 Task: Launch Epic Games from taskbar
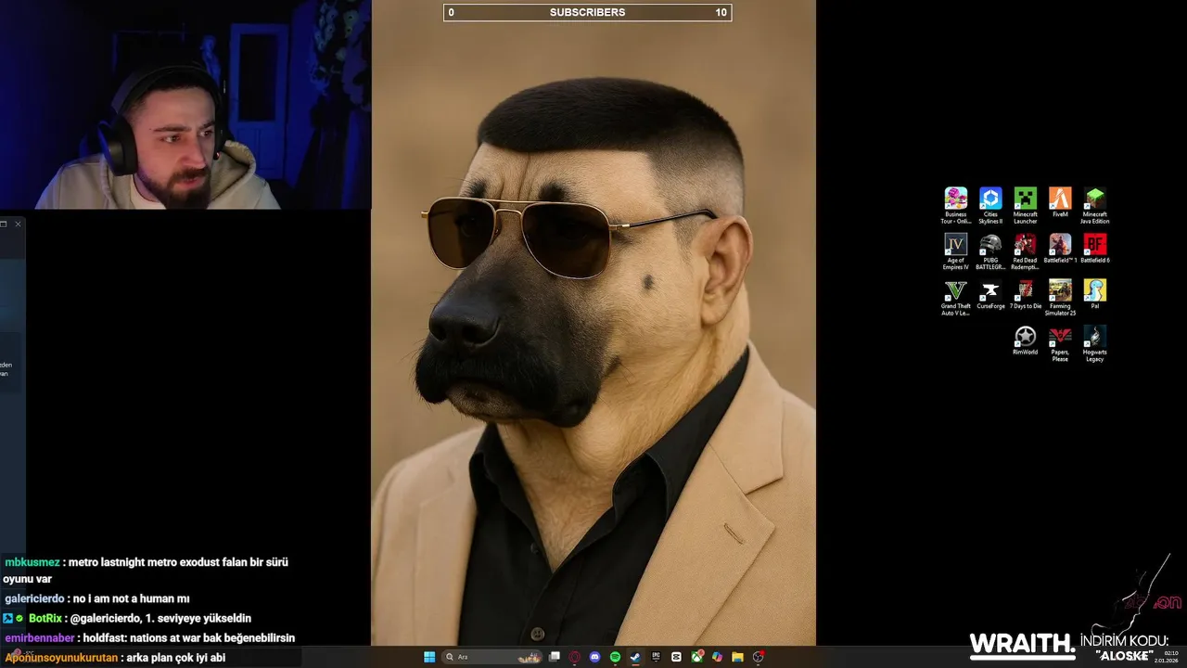[x=656, y=657]
